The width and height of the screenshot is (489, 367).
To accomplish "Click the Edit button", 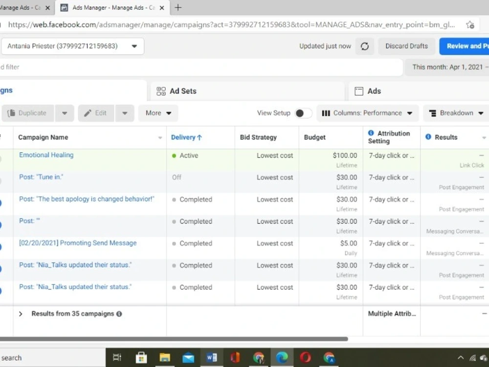I will tap(96, 113).
